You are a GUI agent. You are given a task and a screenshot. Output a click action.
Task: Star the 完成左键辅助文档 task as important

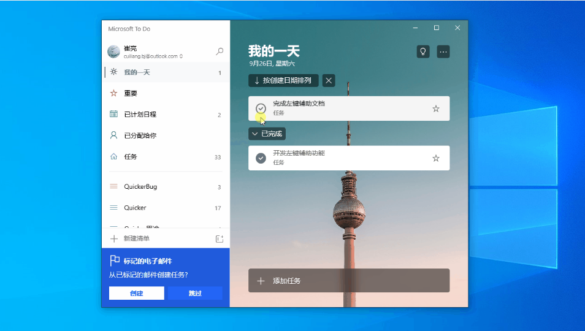coord(436,108)
